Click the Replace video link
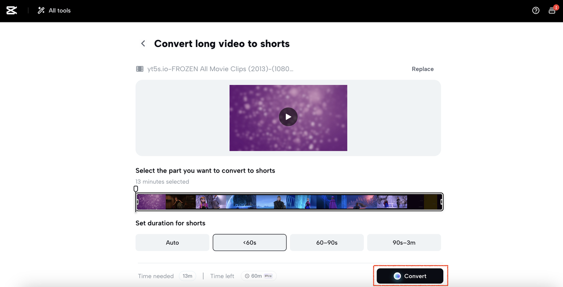Viewport: 563px width, 287px height. click(423, 69)
